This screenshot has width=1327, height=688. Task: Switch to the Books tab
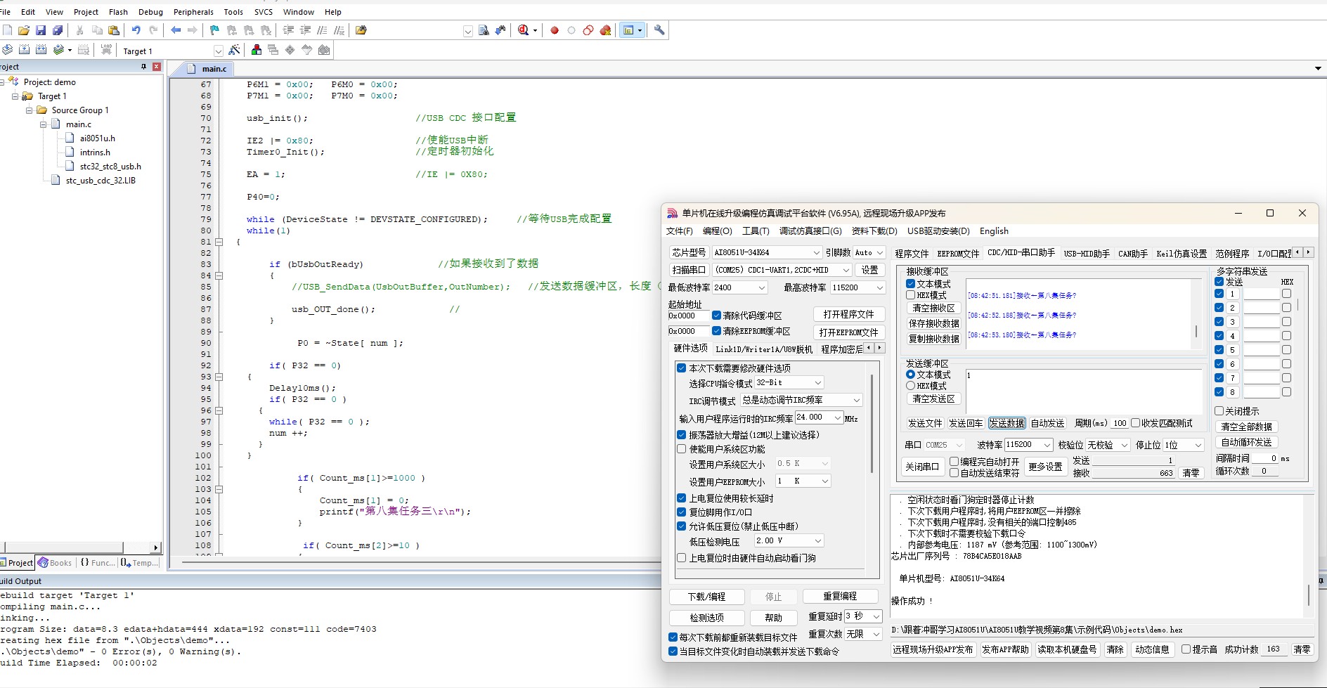pyautogui.click(x=56, y=563)
